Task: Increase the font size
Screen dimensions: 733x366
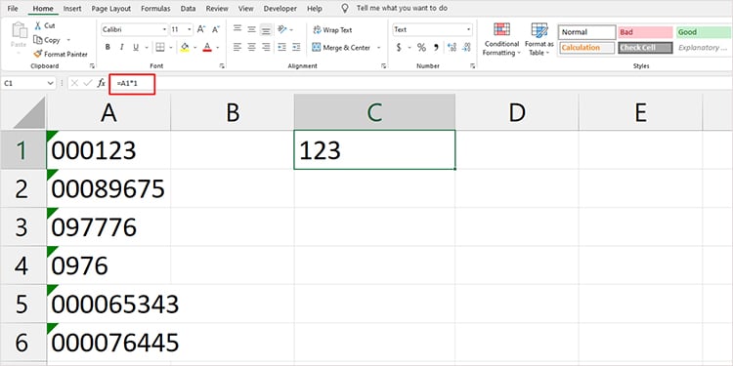Action: coord(201,29)
